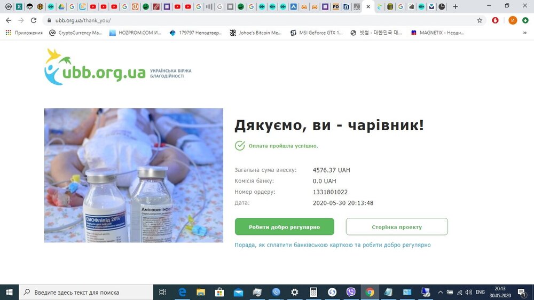
Task: Reload the page with the refresh icon
Action: click(33, 20)
